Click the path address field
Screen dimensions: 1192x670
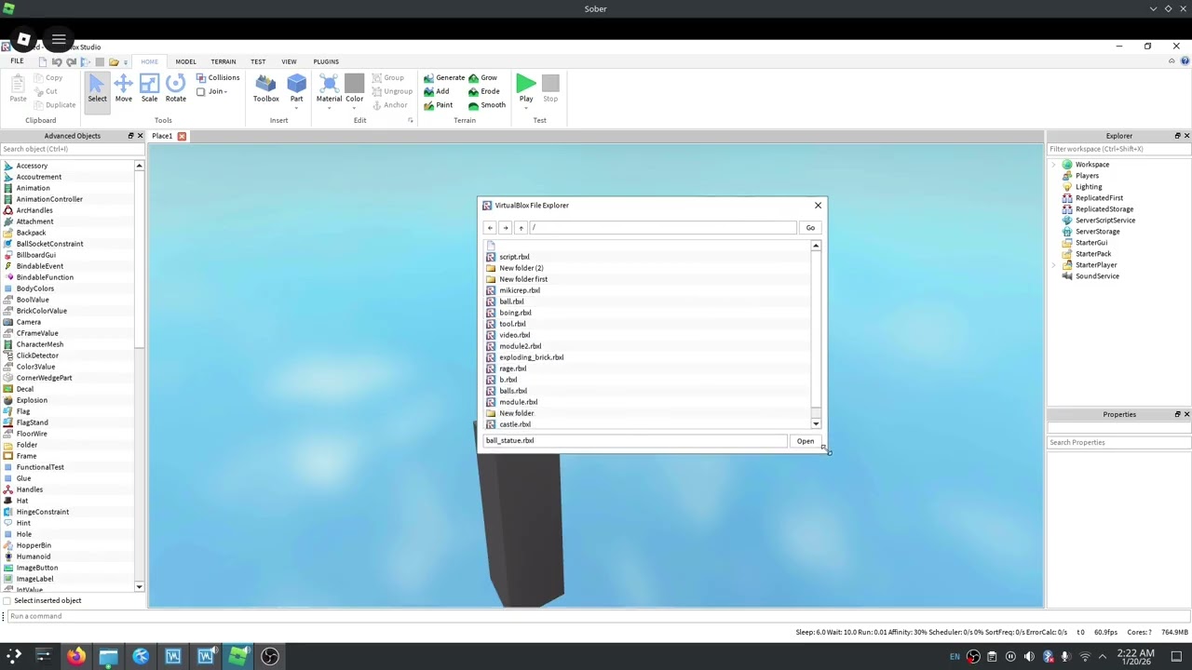coord(664,228)
